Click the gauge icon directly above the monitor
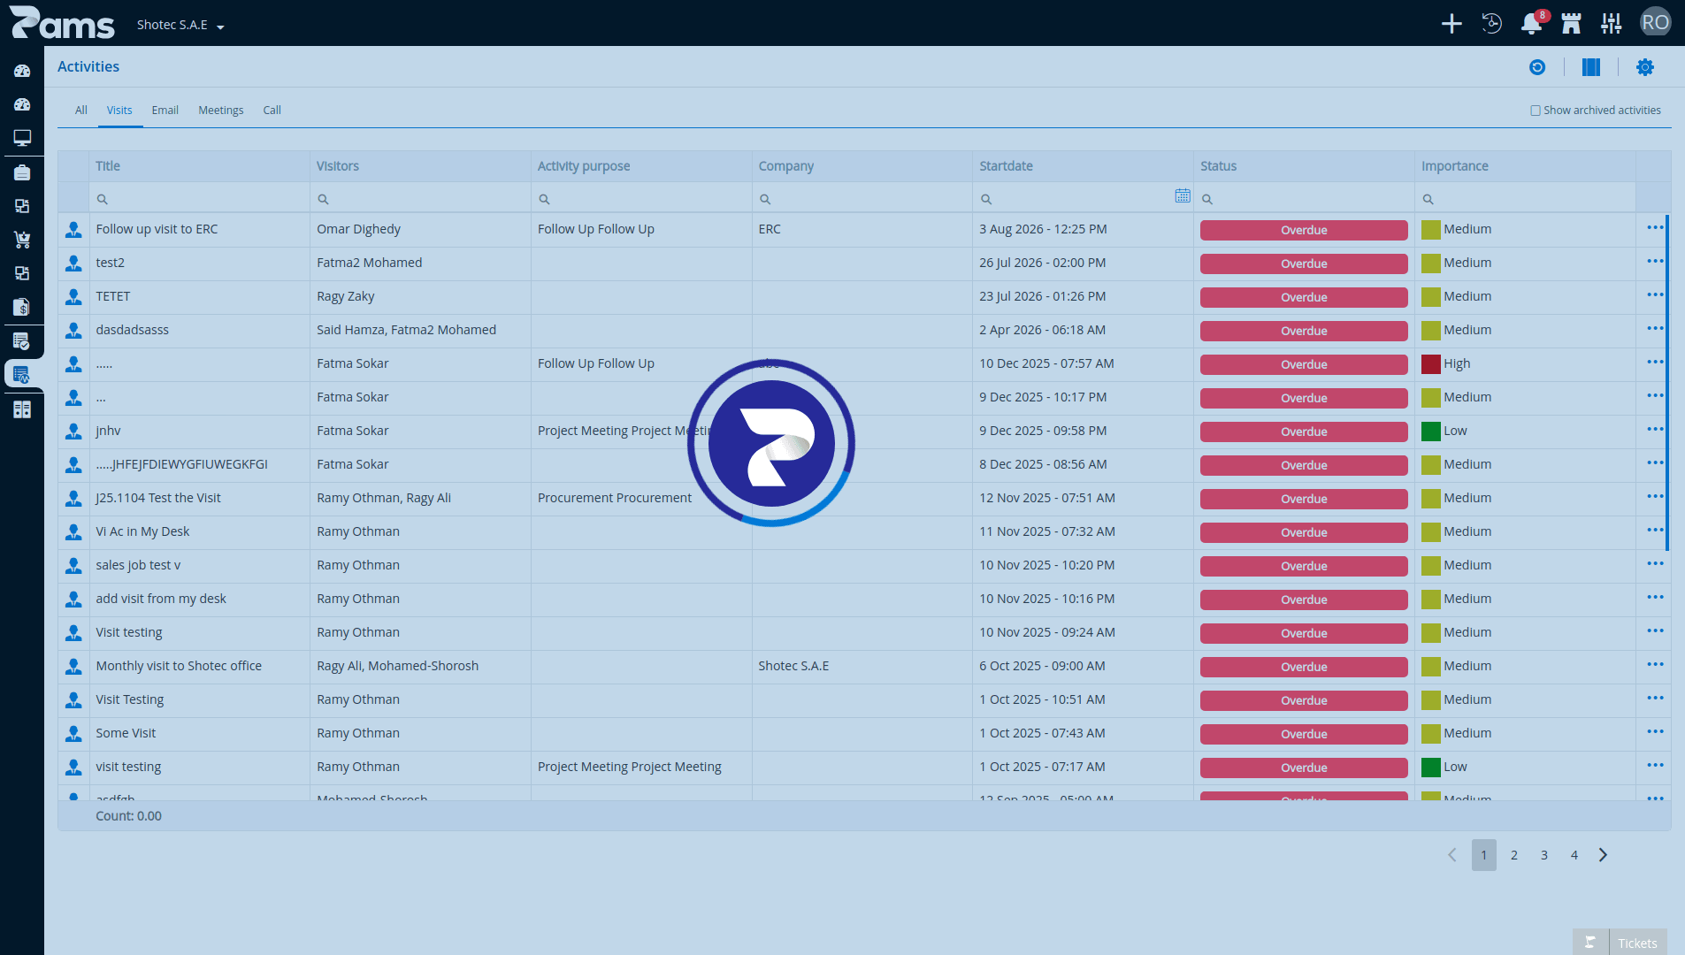This screenshot has height=955, width=1685. pos(22,104)
